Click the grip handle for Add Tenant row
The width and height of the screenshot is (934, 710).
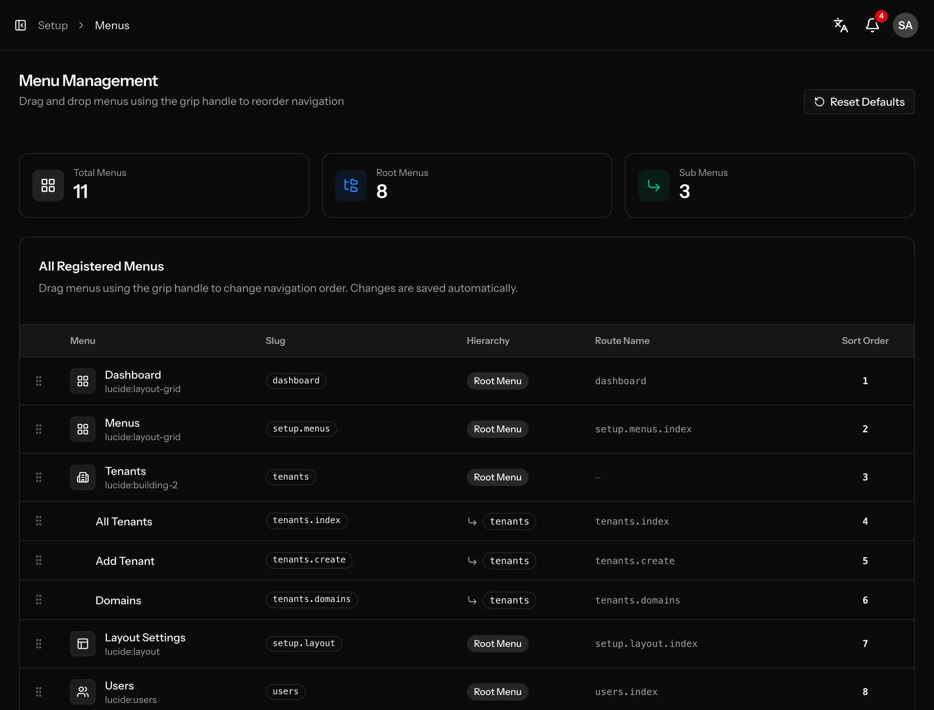[x=39, y=560]
